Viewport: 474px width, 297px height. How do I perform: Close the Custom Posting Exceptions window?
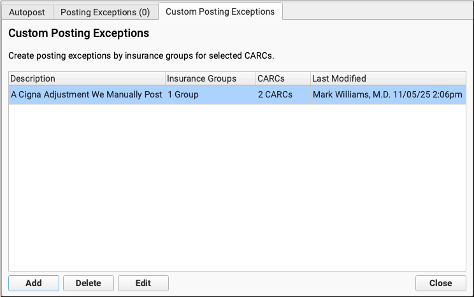coord(440,283)
